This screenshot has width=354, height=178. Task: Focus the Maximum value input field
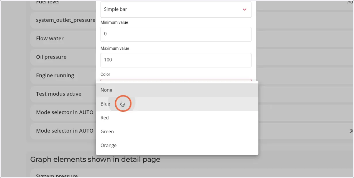coord(176,60)
